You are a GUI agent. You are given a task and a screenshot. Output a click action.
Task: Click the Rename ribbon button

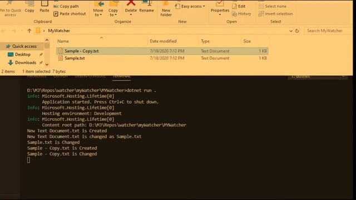click(146, 7)
